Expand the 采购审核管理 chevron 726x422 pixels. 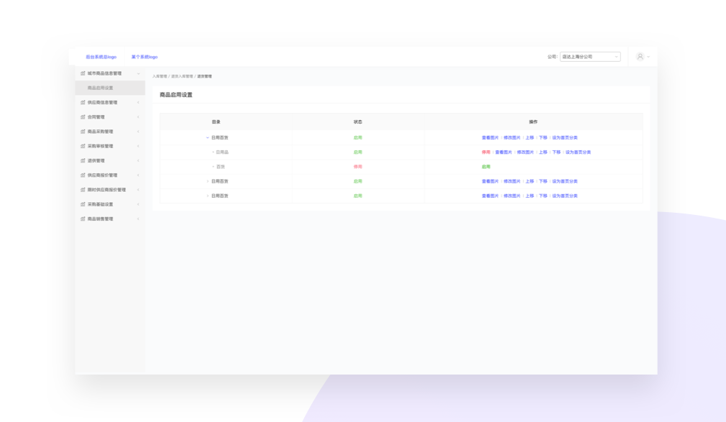pos(138,146)
